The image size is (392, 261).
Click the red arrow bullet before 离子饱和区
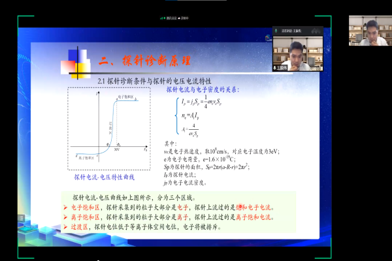[65, 217]
